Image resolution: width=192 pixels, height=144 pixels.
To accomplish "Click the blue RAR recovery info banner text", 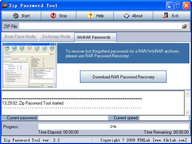I will [123, 53].
